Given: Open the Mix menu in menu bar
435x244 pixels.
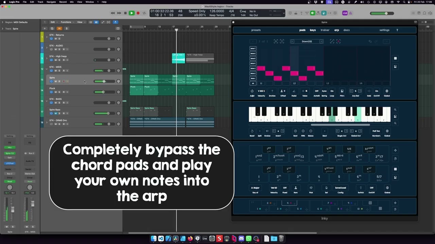Looking at the screenshot, I should coord(72,2).
